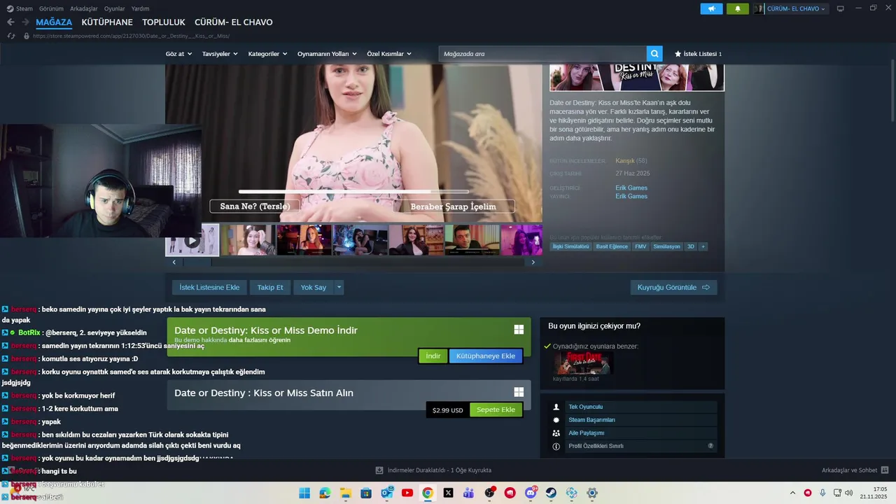Switch to the TOPLULUK tab
896x504 pixels.
pyautogui.click(x=164, y=22)
